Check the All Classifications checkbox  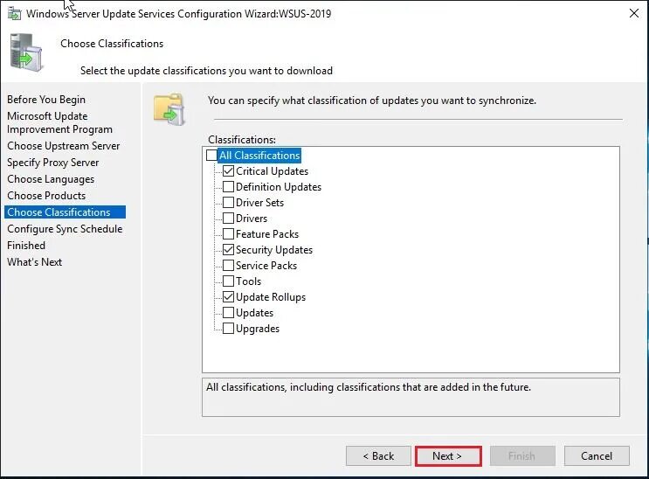click(x=211, y=156)
